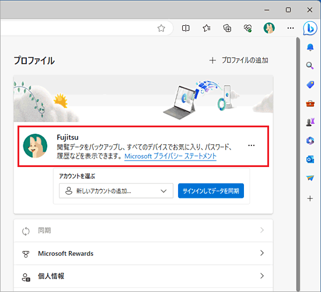Viewport: 321px width, 292px height.
Task: Click the page vertical scrollbar
Action: point(298,164)
